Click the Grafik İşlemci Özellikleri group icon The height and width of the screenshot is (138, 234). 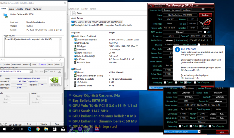73,36
